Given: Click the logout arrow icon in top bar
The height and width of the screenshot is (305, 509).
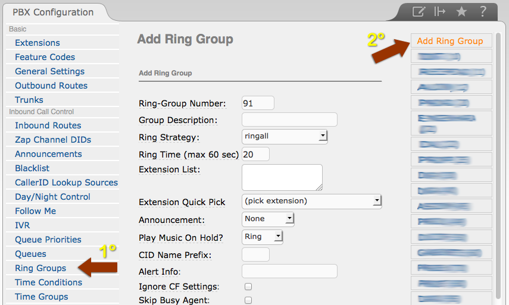Looking at the screenshot, I should 440,11.
